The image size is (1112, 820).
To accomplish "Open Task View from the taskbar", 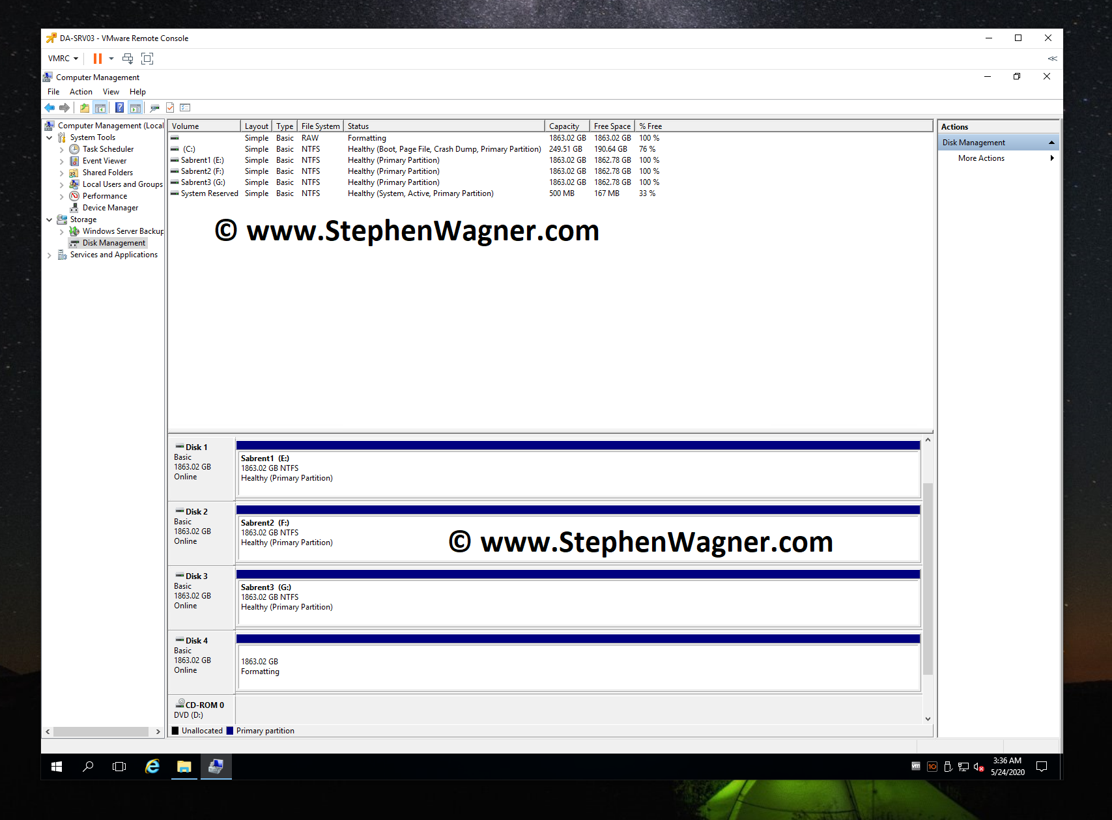I will coord(119,767).
